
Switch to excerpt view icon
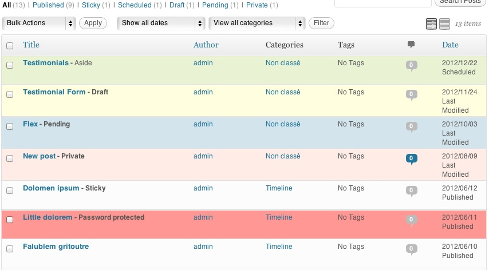tap(444, 23)
